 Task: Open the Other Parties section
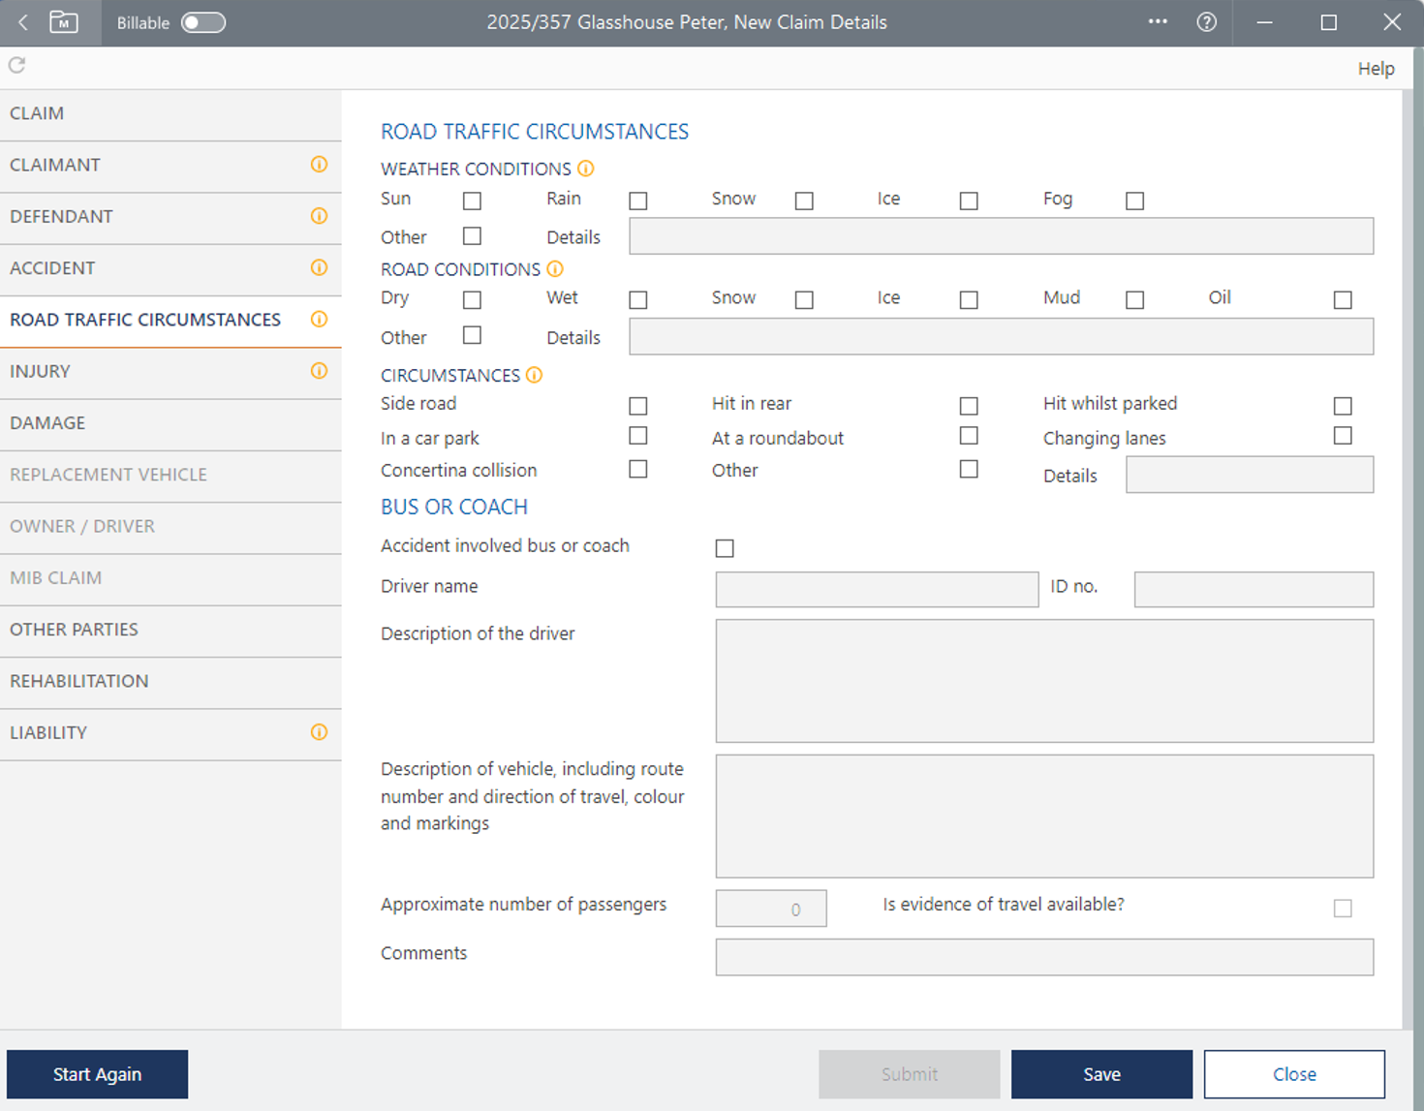click(74, 630)
